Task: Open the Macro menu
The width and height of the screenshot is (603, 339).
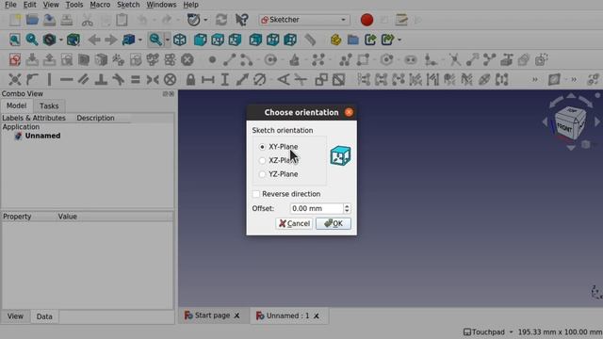Action: click(100, 5)
